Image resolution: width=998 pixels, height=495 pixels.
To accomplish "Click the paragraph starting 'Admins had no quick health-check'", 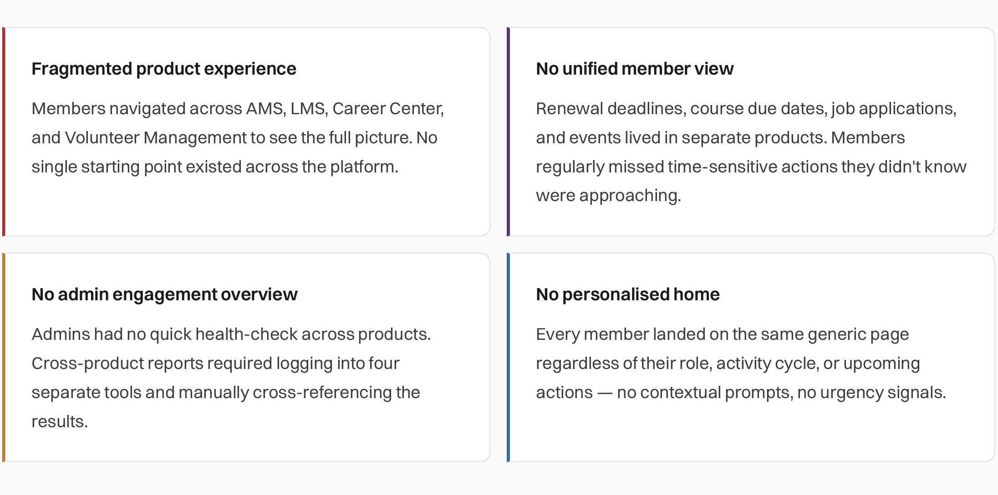I will coord(231,378).
